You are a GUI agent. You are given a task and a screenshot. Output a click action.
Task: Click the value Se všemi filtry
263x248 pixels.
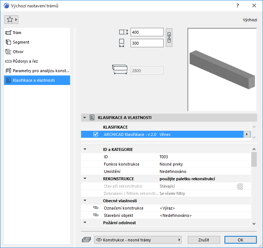172,193
